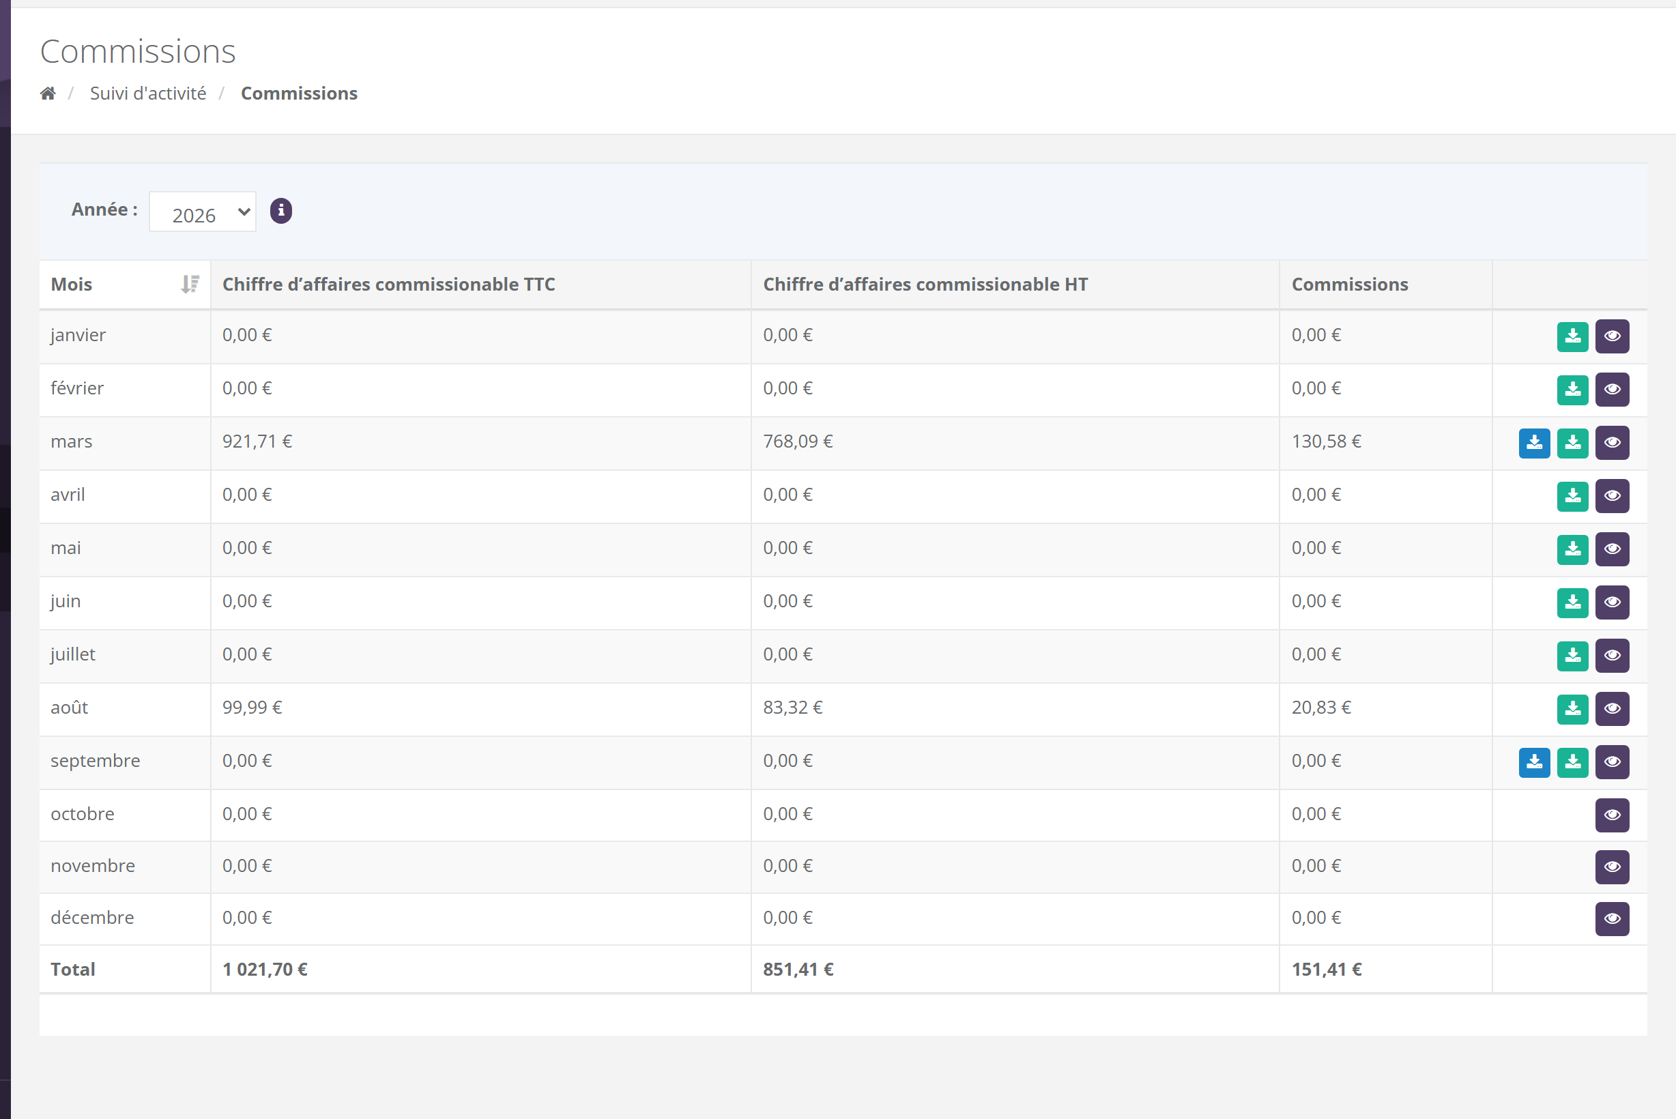Click the eye icon for décembre

click(1613, 918)
